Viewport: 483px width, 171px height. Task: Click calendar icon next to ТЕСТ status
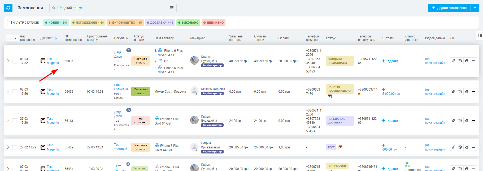(x=341, y=147)
